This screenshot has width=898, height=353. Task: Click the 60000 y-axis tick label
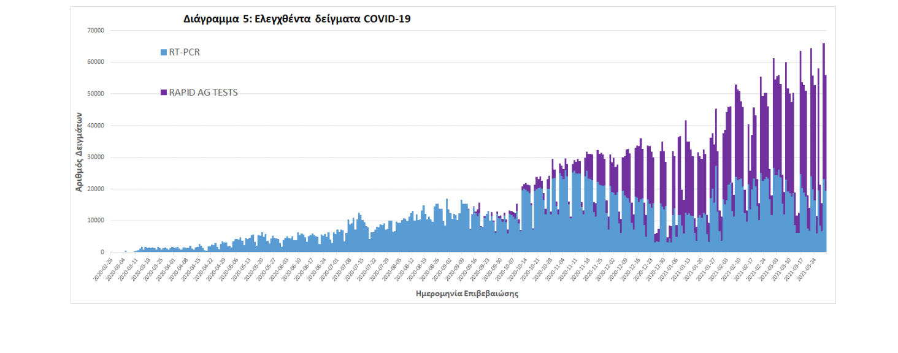(x=96, y=62)
